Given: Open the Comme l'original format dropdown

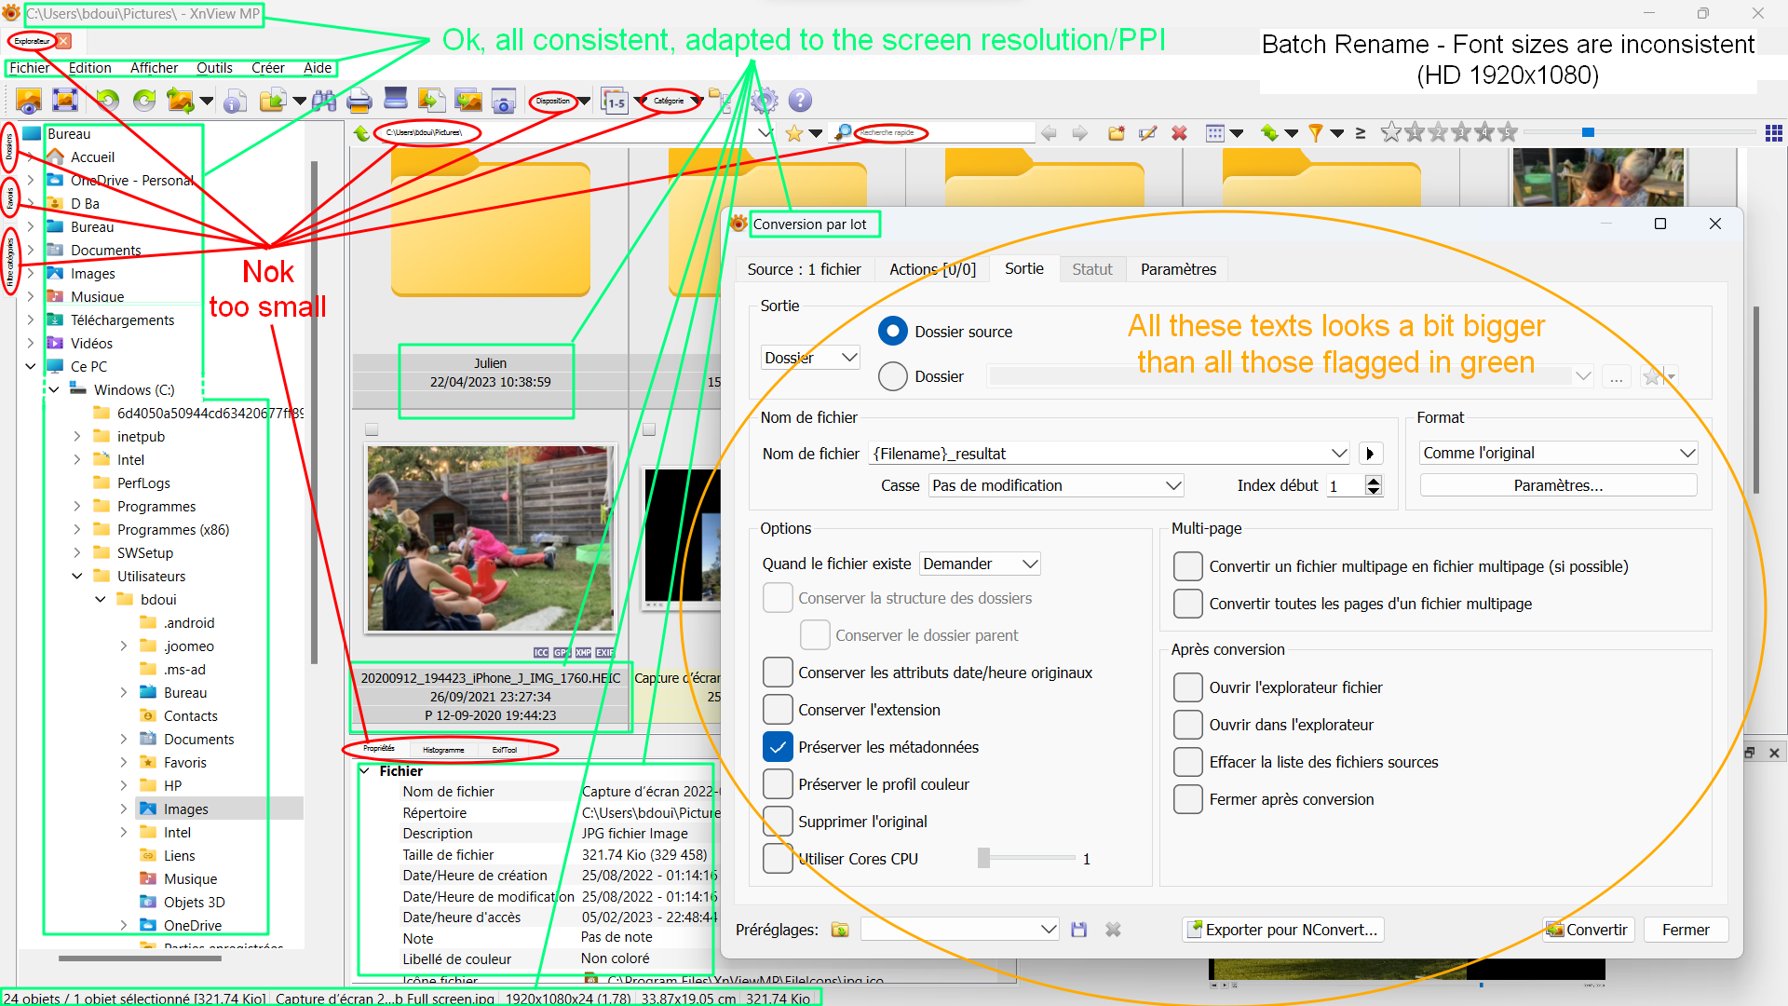Looking at the screenshot, I should (x=1558, y=453).
